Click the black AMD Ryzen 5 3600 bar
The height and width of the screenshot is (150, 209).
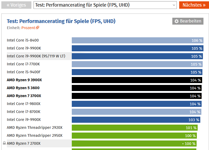click(x=137, y=88)
